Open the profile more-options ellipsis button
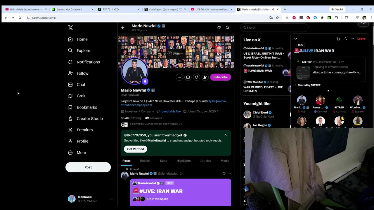Viewport: 374px width, 210px height. [179, 77]
